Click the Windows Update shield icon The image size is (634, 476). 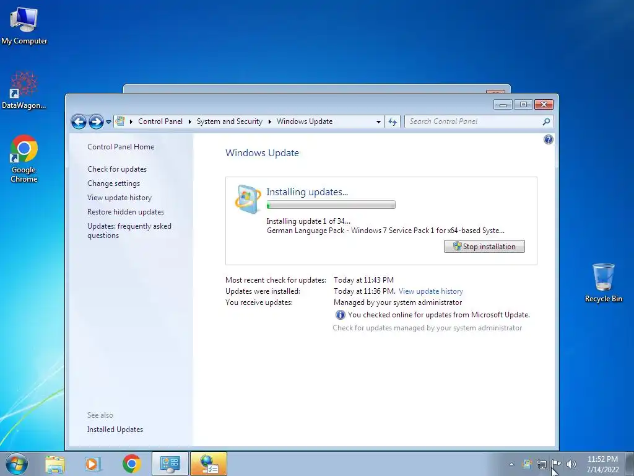248,199
